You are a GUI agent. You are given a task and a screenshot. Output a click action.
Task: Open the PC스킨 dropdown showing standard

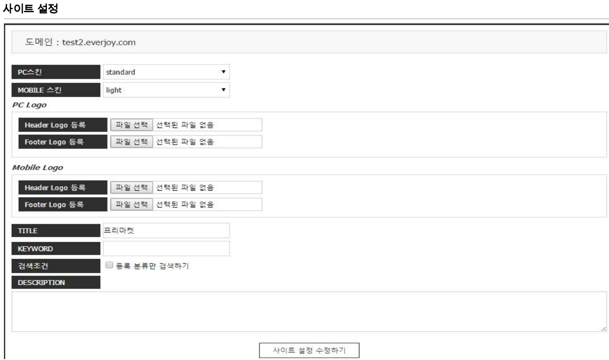tap(166, 72)
